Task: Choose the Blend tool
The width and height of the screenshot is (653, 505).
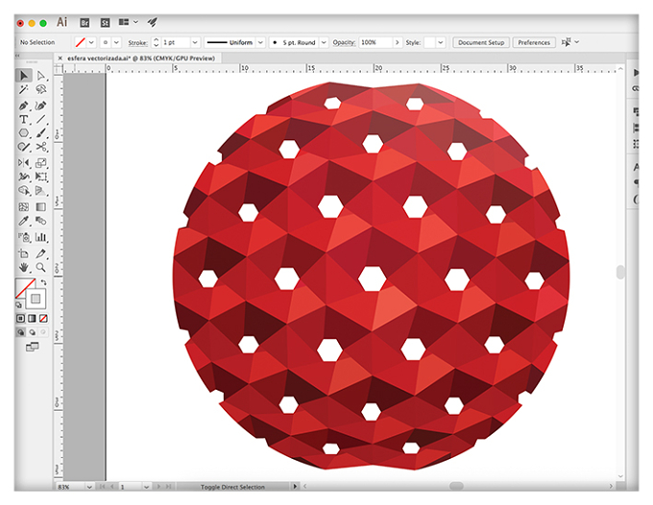Action: pos(40,221)
